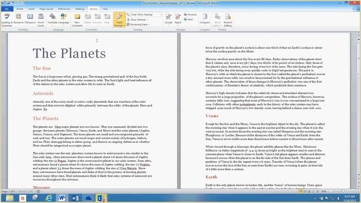The image size is (361, 203).
Task: Click the 'Earth' heading on second page
Action: coord(212,177)
